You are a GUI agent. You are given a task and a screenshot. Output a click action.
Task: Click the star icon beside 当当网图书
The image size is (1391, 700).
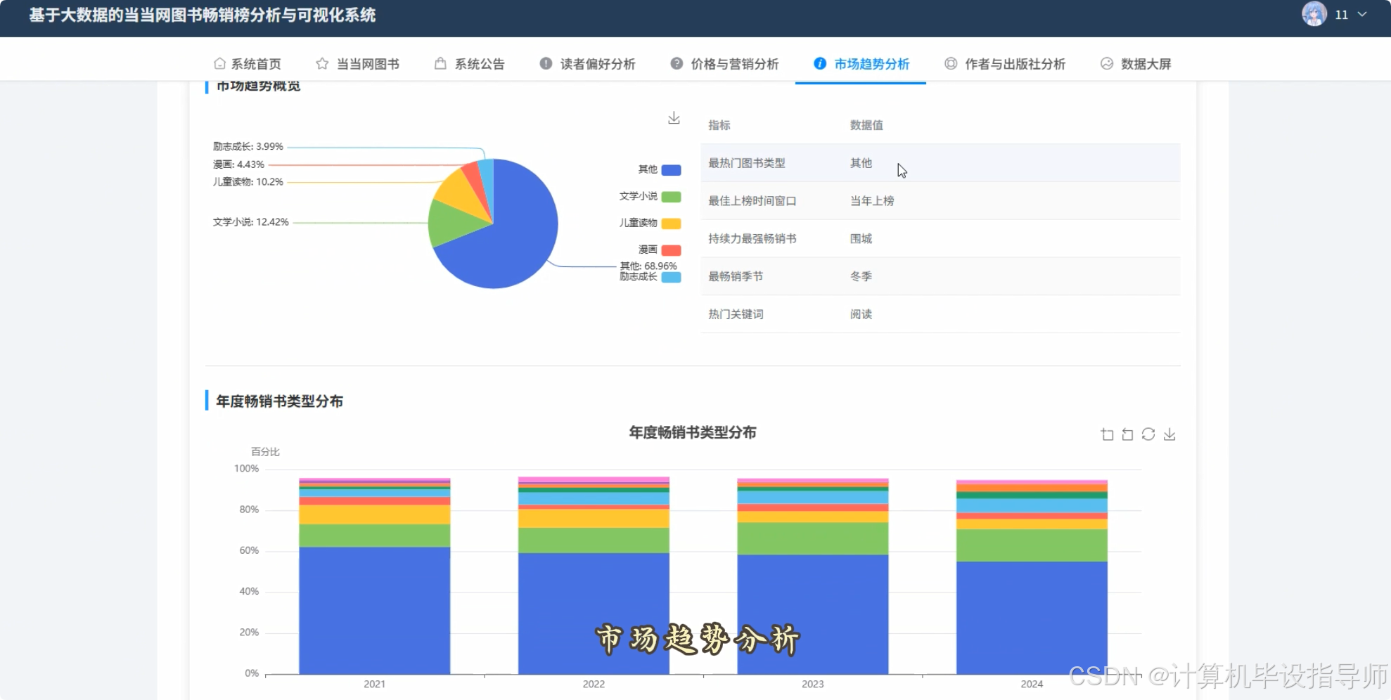click(x=321, y=63)
